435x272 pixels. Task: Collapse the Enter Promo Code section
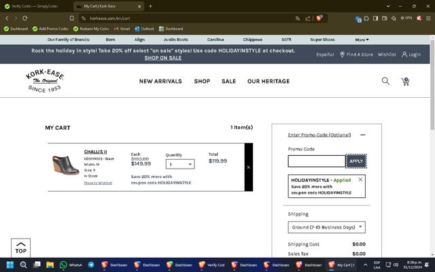[x=362, y=135]
